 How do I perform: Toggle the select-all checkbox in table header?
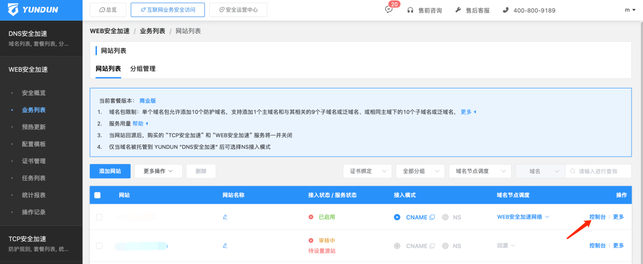[x=97, y=195]
